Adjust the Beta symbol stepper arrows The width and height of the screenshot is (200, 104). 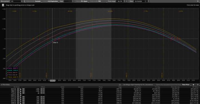(24, 1)
